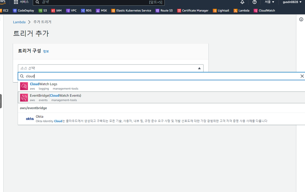Open the CloudWatch shortcut in favorites bar
The image size is (305, 192).
265,11
